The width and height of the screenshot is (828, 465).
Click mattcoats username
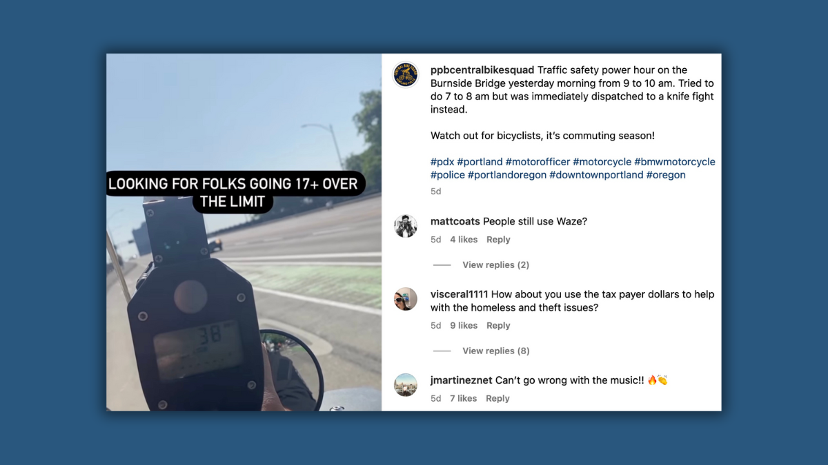[x=455, y=221]
